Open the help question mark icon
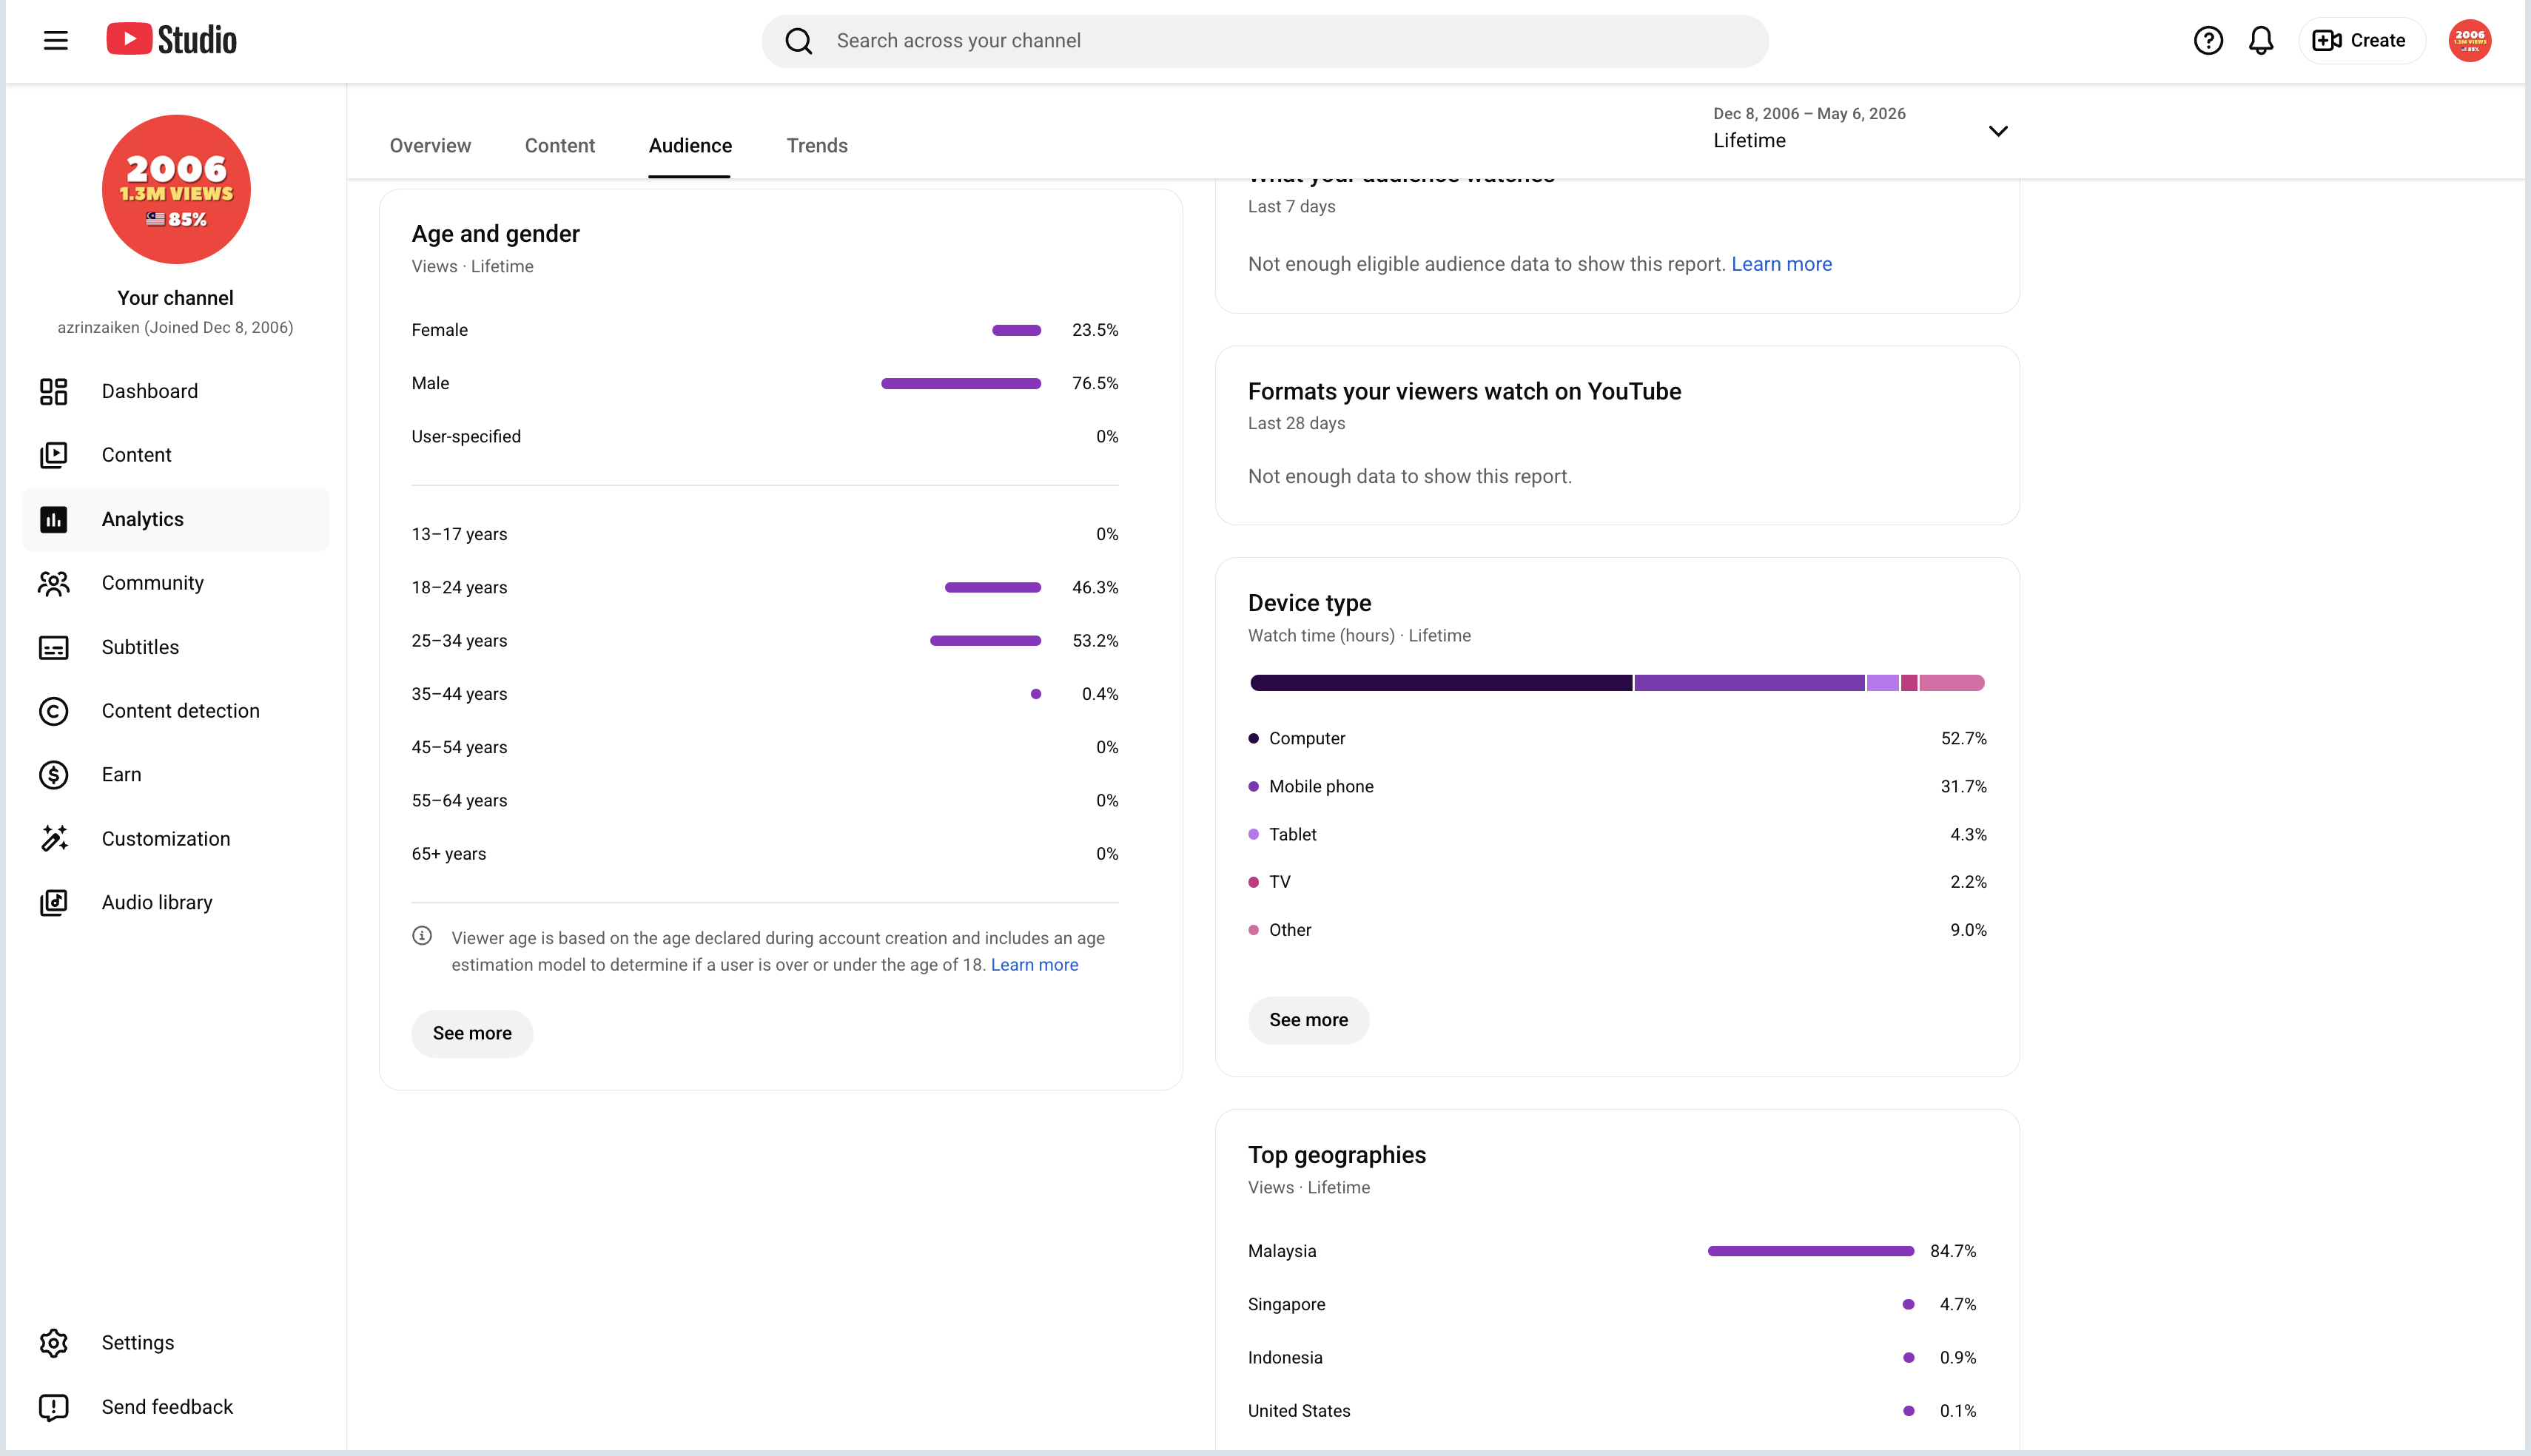2531x1456 pixels. point(2208,41)
